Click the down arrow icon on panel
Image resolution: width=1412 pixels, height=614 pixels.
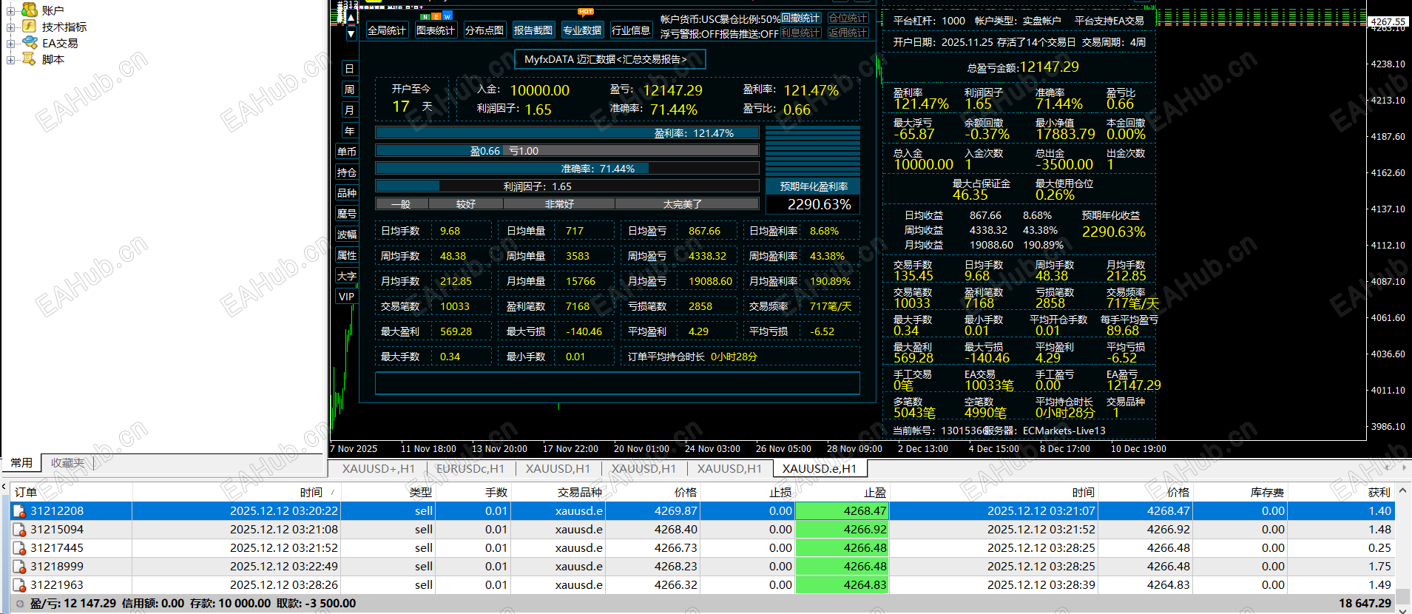coord(351,33)
